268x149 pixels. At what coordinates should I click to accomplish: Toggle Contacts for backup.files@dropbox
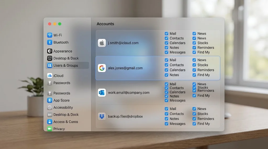coord(166,114)
